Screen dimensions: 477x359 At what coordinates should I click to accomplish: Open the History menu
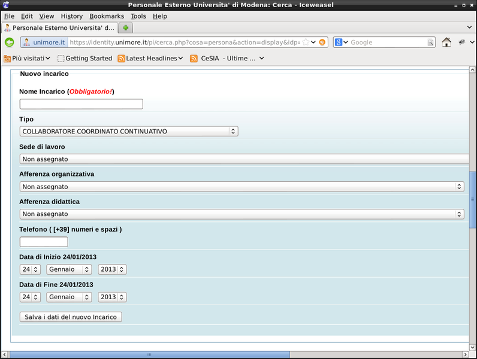72,16
